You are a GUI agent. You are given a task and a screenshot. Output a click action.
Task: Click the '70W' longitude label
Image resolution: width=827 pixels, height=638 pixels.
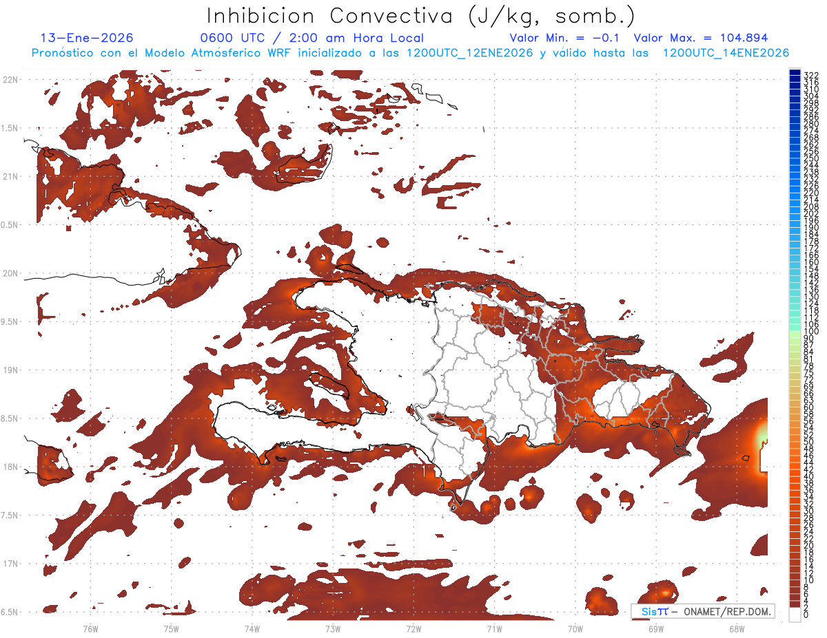tap(575, 628)
